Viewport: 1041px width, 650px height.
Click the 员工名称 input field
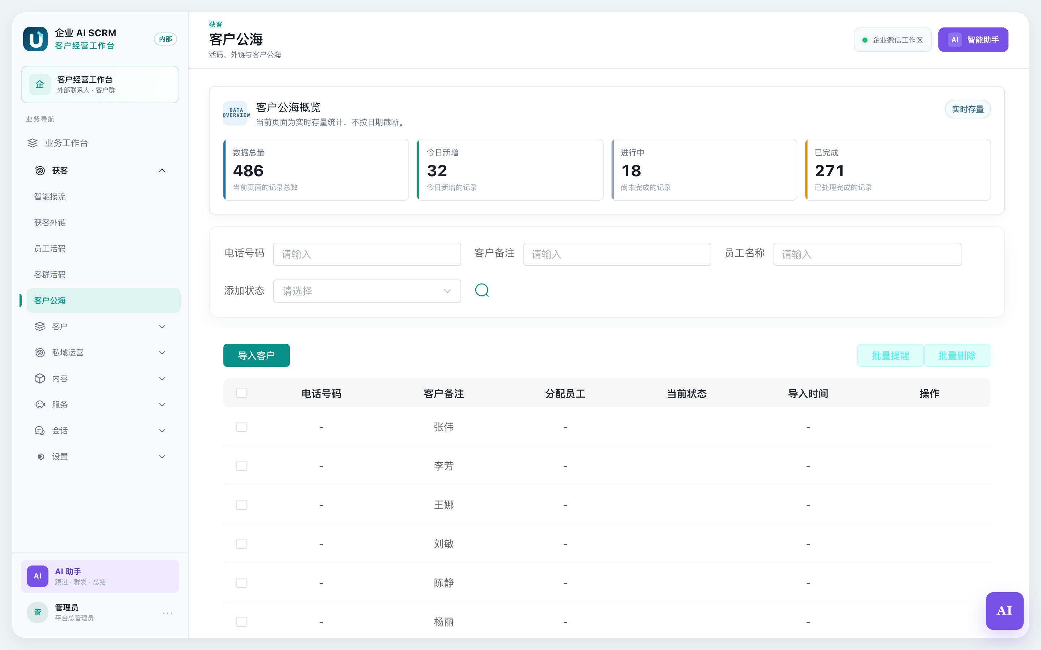867,254
